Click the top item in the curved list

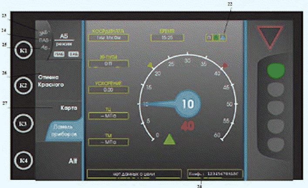[44, 32]
